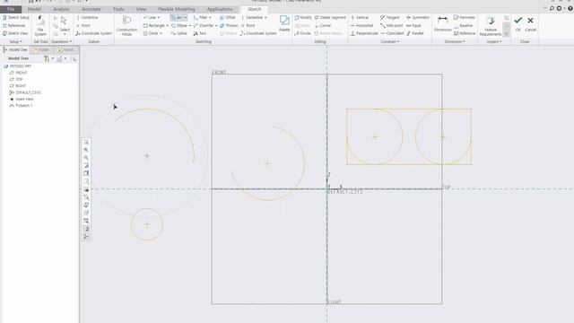Apply Vertical constraint

point(360,17)
